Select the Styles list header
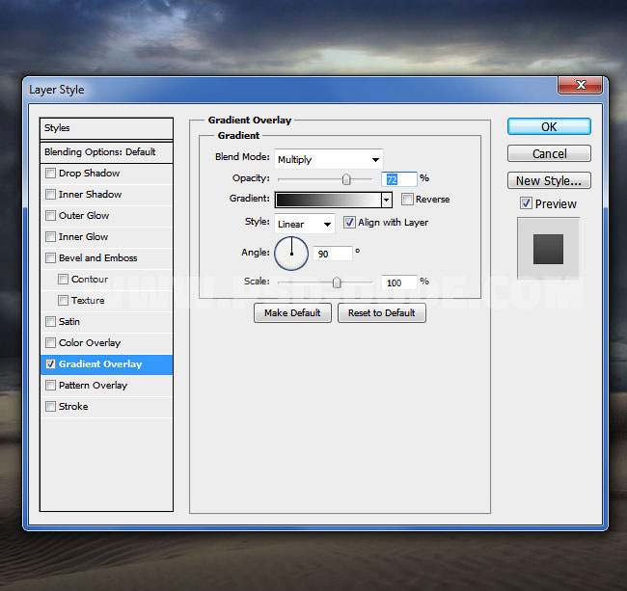 point(106,128)
